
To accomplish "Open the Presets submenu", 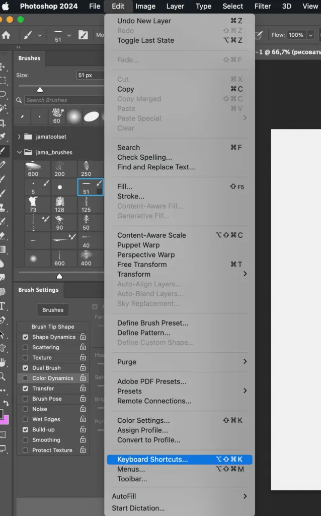I will pos(180,391).
